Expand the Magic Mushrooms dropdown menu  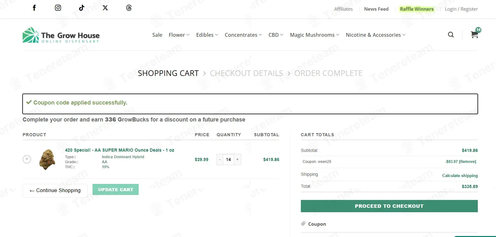tap(315, 35)
